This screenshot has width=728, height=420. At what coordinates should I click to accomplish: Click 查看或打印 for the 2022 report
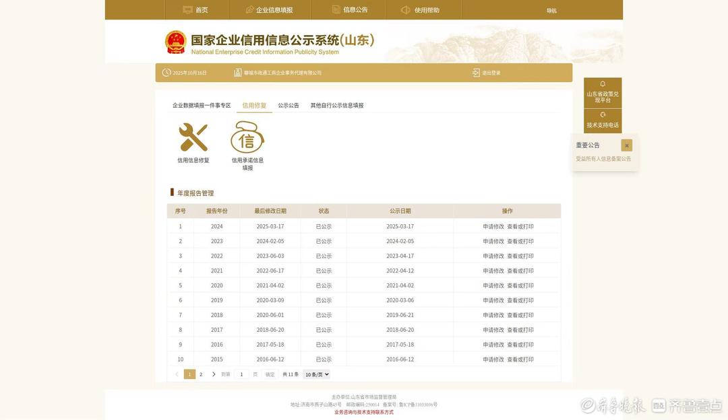pos(520,256)
